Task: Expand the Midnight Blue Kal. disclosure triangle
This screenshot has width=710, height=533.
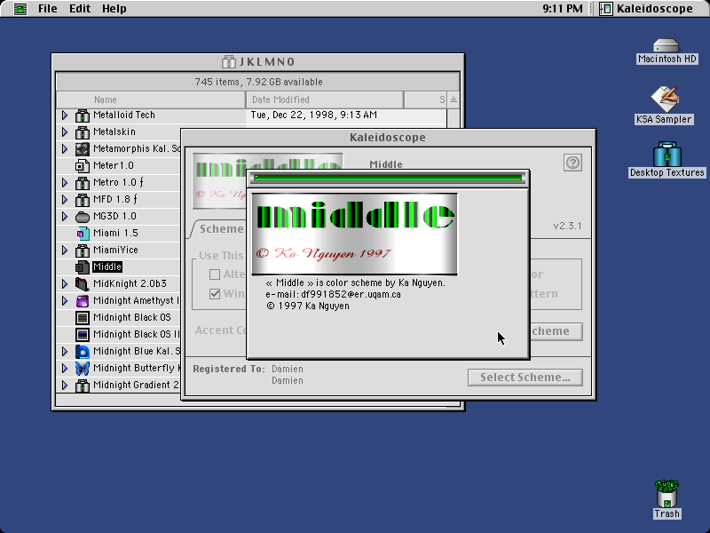Action: pos(64,351)
